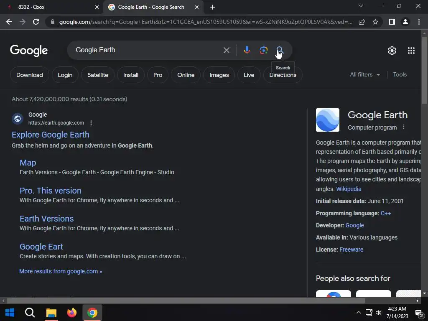428x321 pixels.
Task: Click the horizontal page scrollbar thumb
Action: click(186, 301)
